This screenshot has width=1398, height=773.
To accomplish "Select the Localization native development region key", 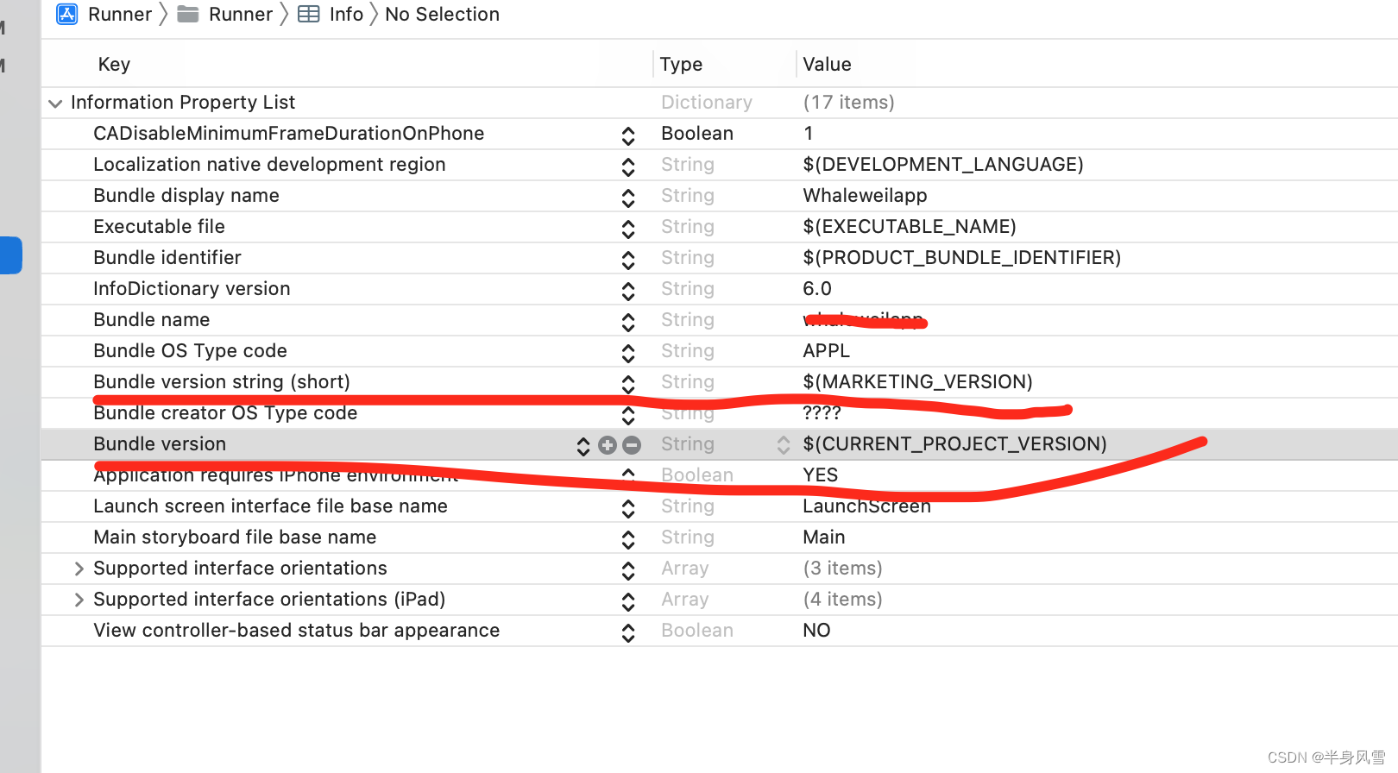I will point(269,165).
